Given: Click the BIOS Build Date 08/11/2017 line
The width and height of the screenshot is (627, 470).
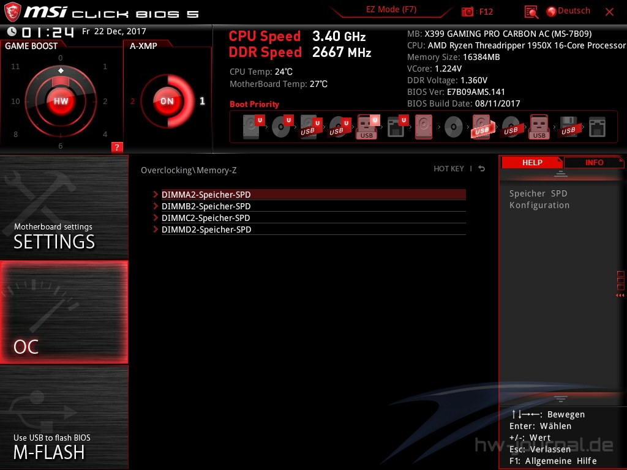Looking at the screenshot, I should [x=464, y=103].
